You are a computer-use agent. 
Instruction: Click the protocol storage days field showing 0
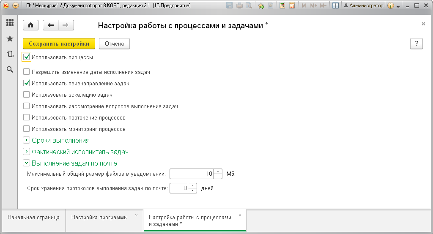[179, 188]
